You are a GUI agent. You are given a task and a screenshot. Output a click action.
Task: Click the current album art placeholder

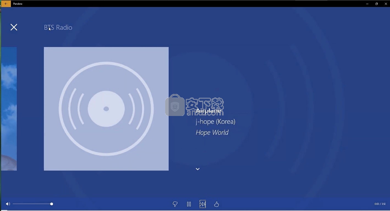[106, 109]
